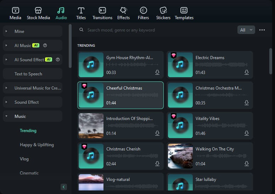Open the Stickers tab
Image resolution: width=275 pixels, height=194 pixels.
click(163, 13)
